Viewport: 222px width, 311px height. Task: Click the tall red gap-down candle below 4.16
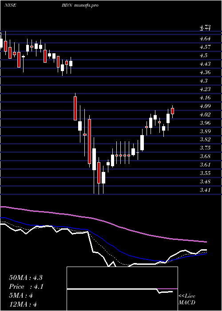75,108
